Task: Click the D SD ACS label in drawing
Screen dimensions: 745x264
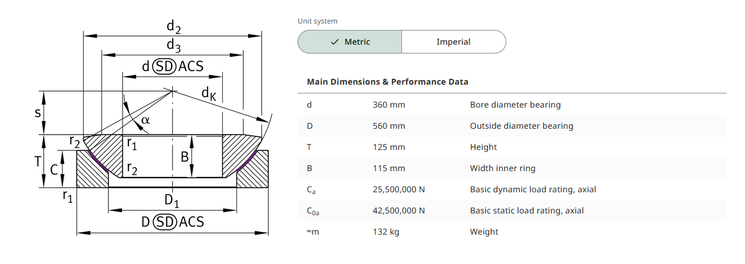Action: point(173,222)
